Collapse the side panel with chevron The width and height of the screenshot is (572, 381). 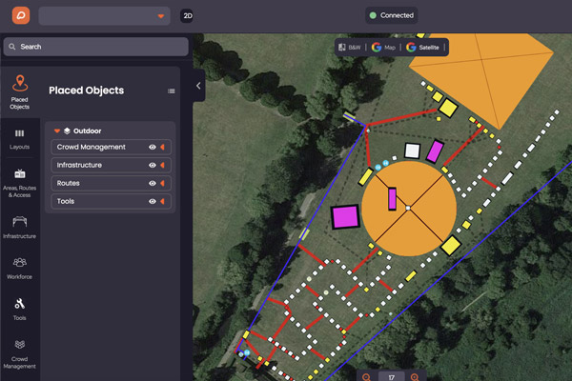(x=198, y=86)
